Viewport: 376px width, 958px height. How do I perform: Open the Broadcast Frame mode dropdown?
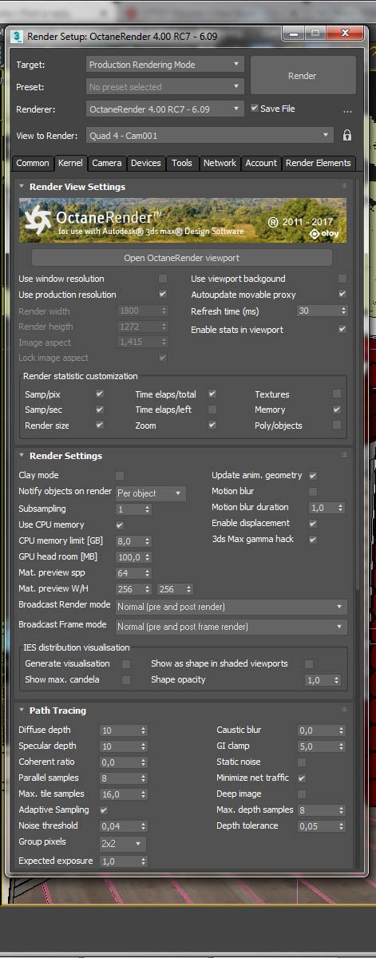[231, 627]
